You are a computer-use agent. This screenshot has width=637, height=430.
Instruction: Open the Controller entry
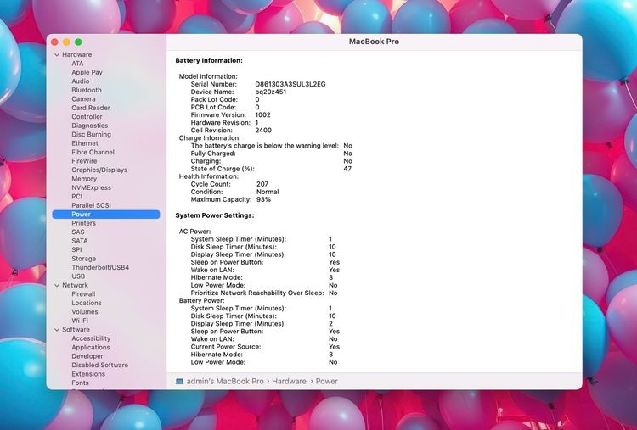pos(87,117)
